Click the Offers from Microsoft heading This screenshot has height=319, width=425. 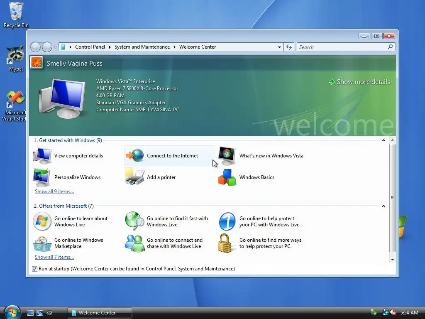coord(64,206)
